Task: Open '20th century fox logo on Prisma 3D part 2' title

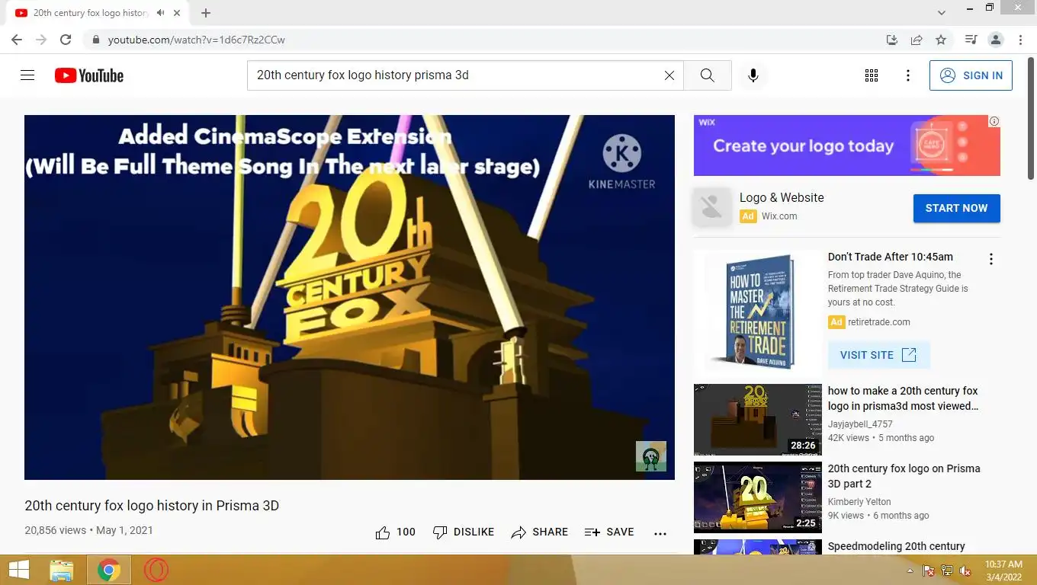Action: 904,476
